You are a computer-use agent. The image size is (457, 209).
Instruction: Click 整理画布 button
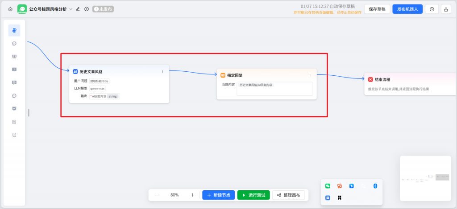click(289, 195)
